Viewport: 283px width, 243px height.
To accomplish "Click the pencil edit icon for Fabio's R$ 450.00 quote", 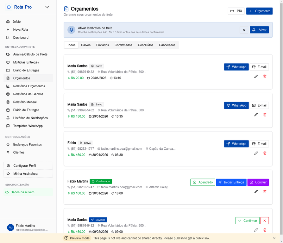I will (256, 153).
